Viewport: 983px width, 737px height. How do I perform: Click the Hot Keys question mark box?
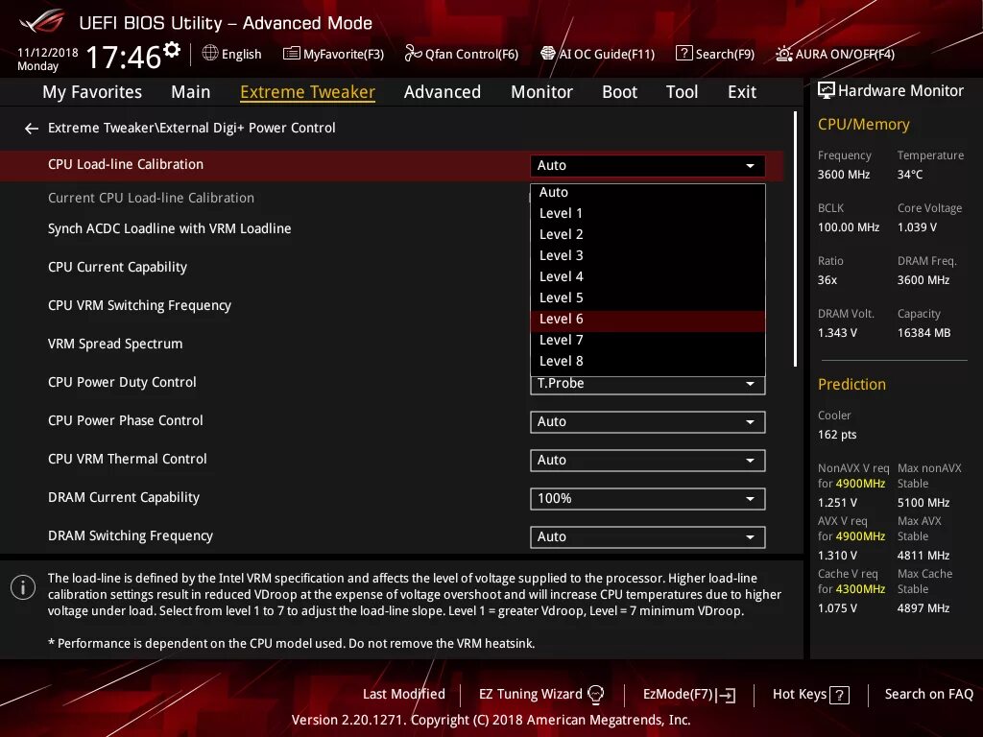(x=839, y=695)
